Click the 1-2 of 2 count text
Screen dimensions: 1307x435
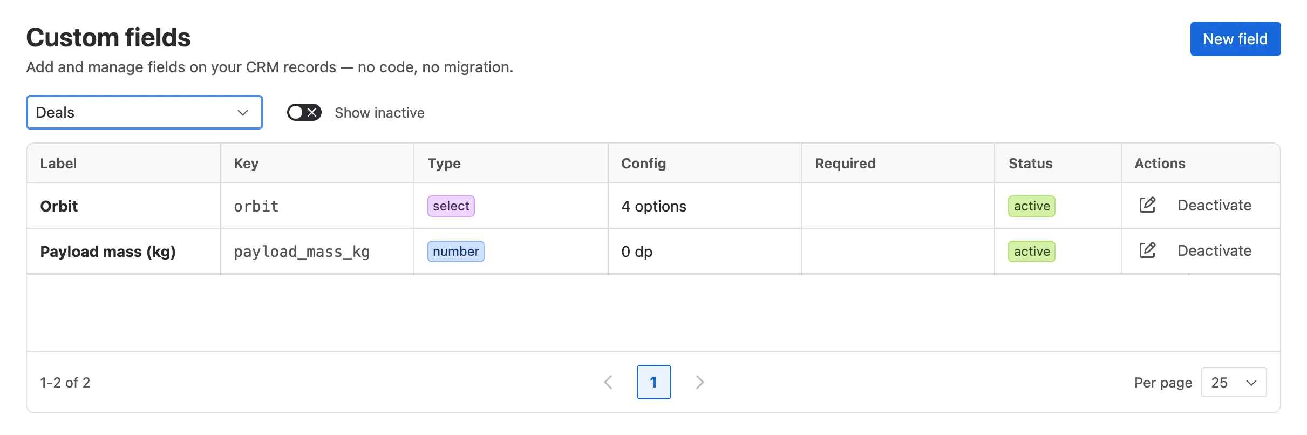pyautogui.click(x=65, y=382)
